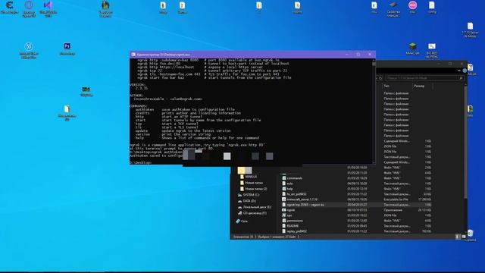Select Новая папка folder in Explorer sidebar

click(x=252, y=183)
